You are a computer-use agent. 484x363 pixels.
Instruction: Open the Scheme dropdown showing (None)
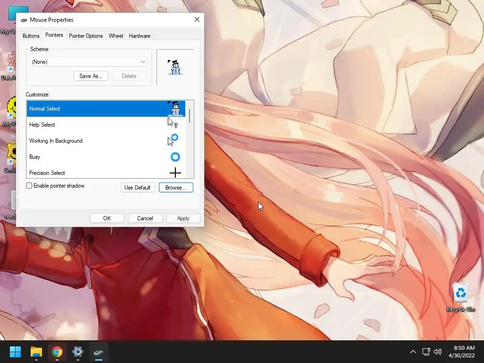pyautogui.click(x=89, y=62)
